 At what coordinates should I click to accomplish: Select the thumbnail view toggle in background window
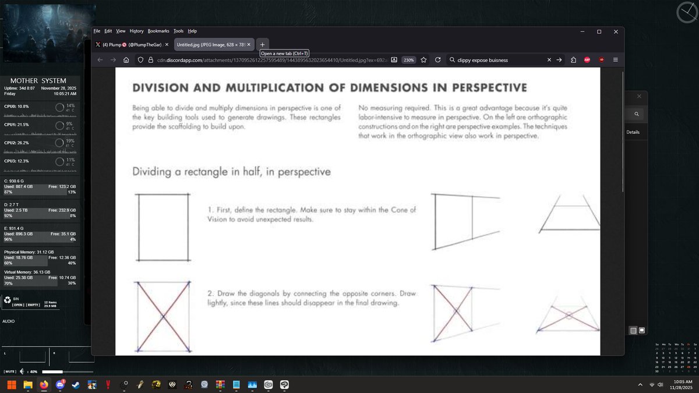tap(642, 331)
